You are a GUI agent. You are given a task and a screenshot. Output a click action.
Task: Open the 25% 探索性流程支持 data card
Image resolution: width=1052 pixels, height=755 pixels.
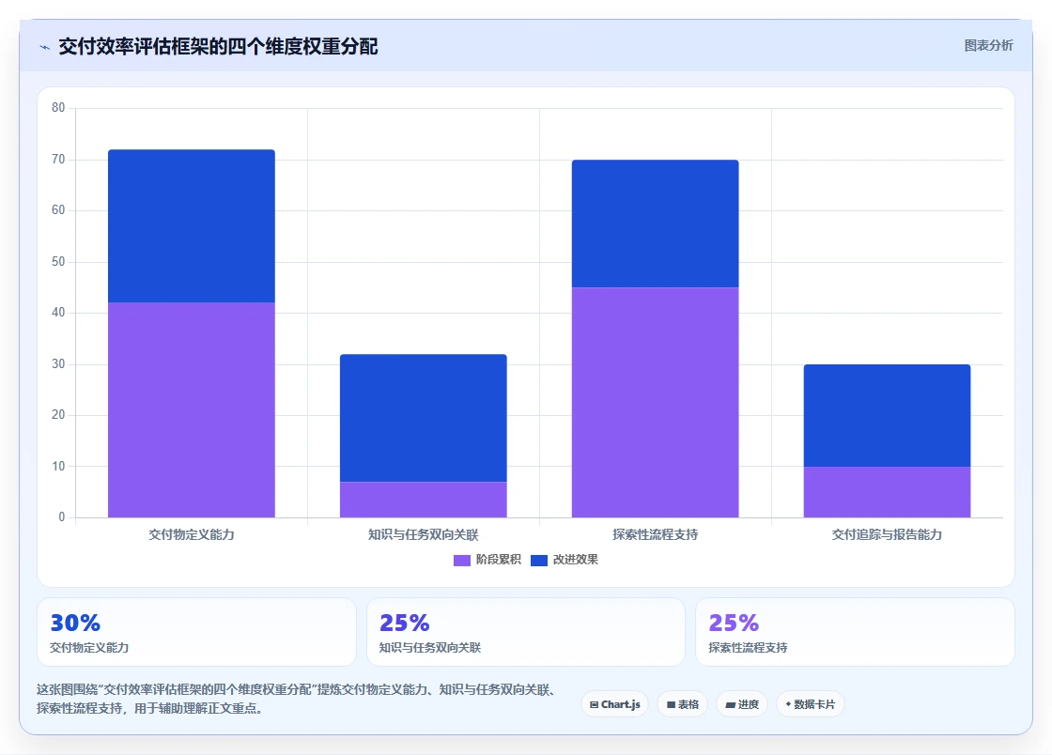[855, 632]
